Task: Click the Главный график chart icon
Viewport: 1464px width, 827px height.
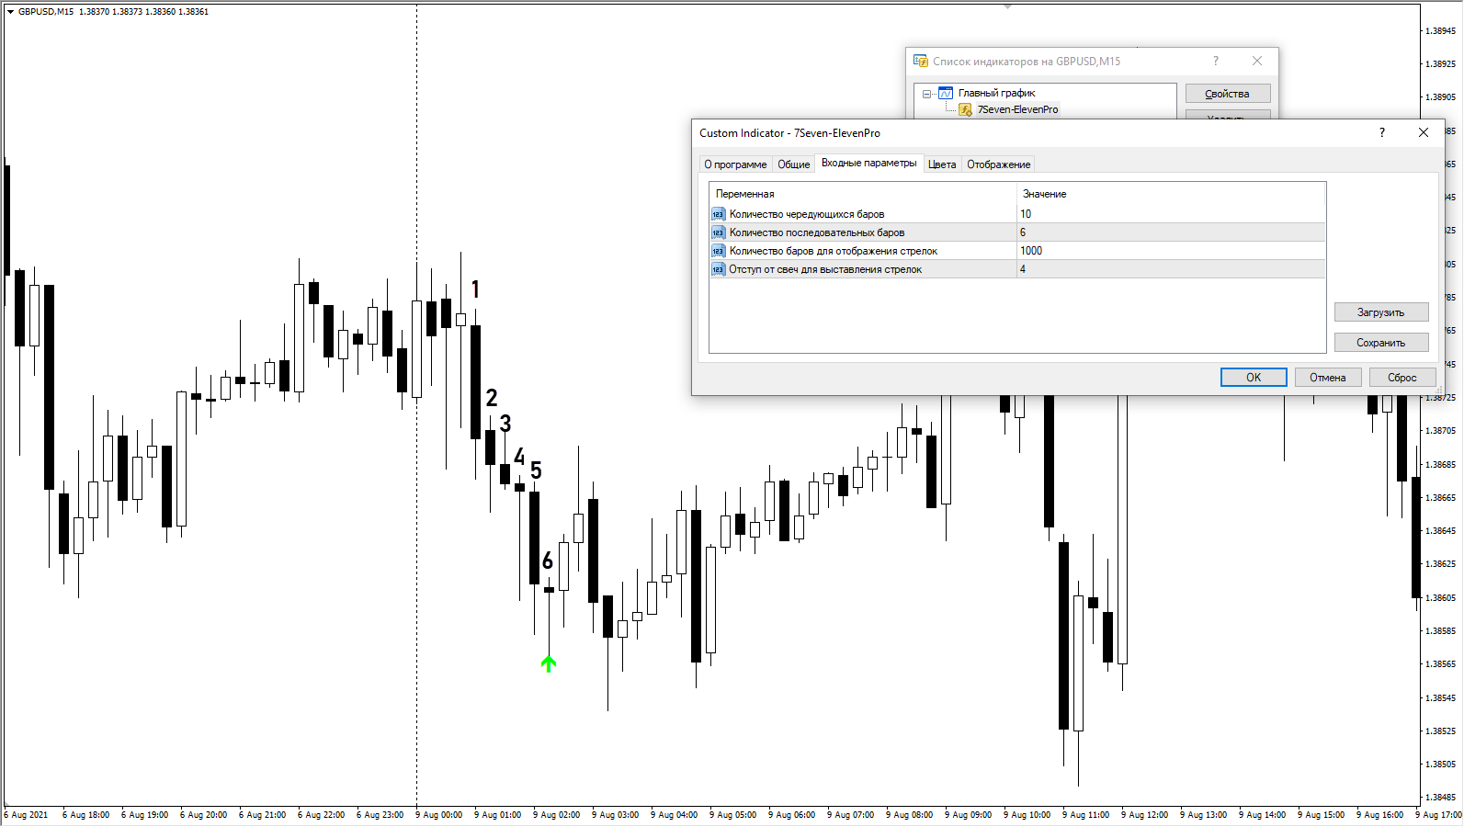Action: click(x=946, y=93)
